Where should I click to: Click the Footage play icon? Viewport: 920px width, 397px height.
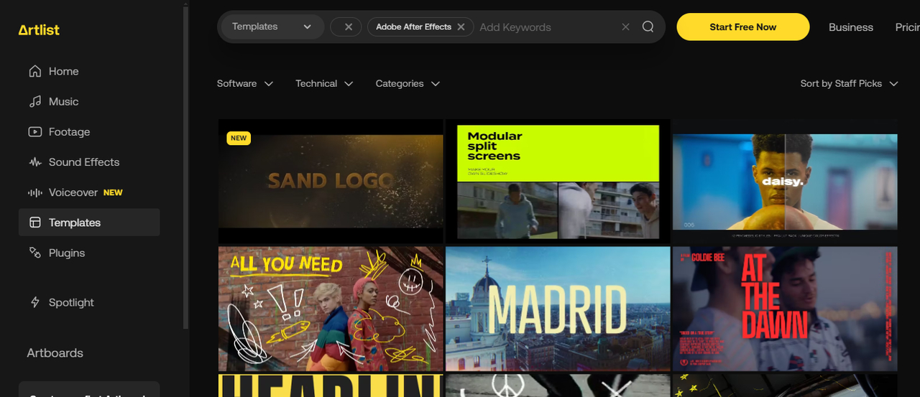pyautogui.click(x=34, y=131)
